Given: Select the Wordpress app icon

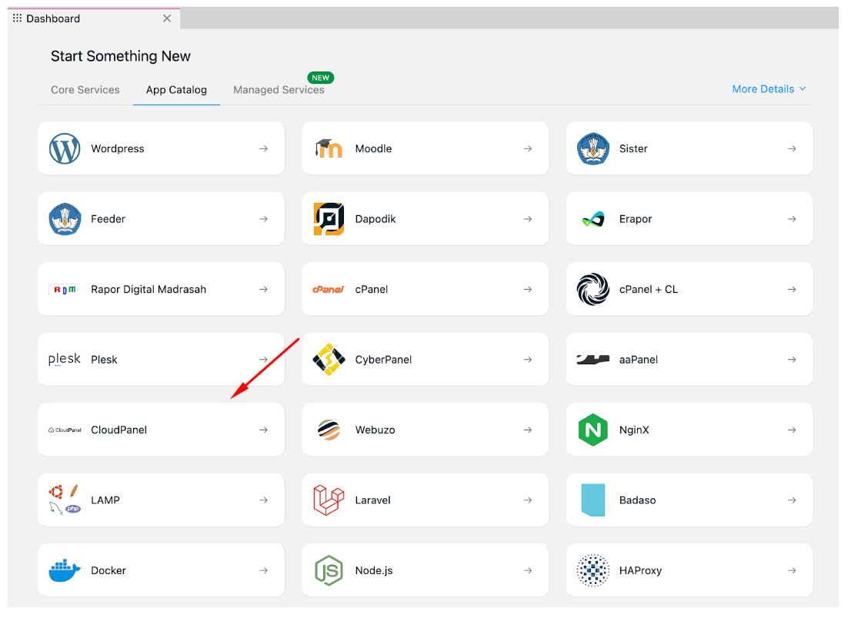Looking at the screenshot, I should tap(63, 148).
